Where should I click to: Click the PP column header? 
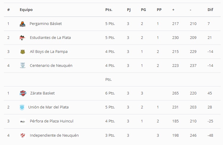click(x=159, y=10)
